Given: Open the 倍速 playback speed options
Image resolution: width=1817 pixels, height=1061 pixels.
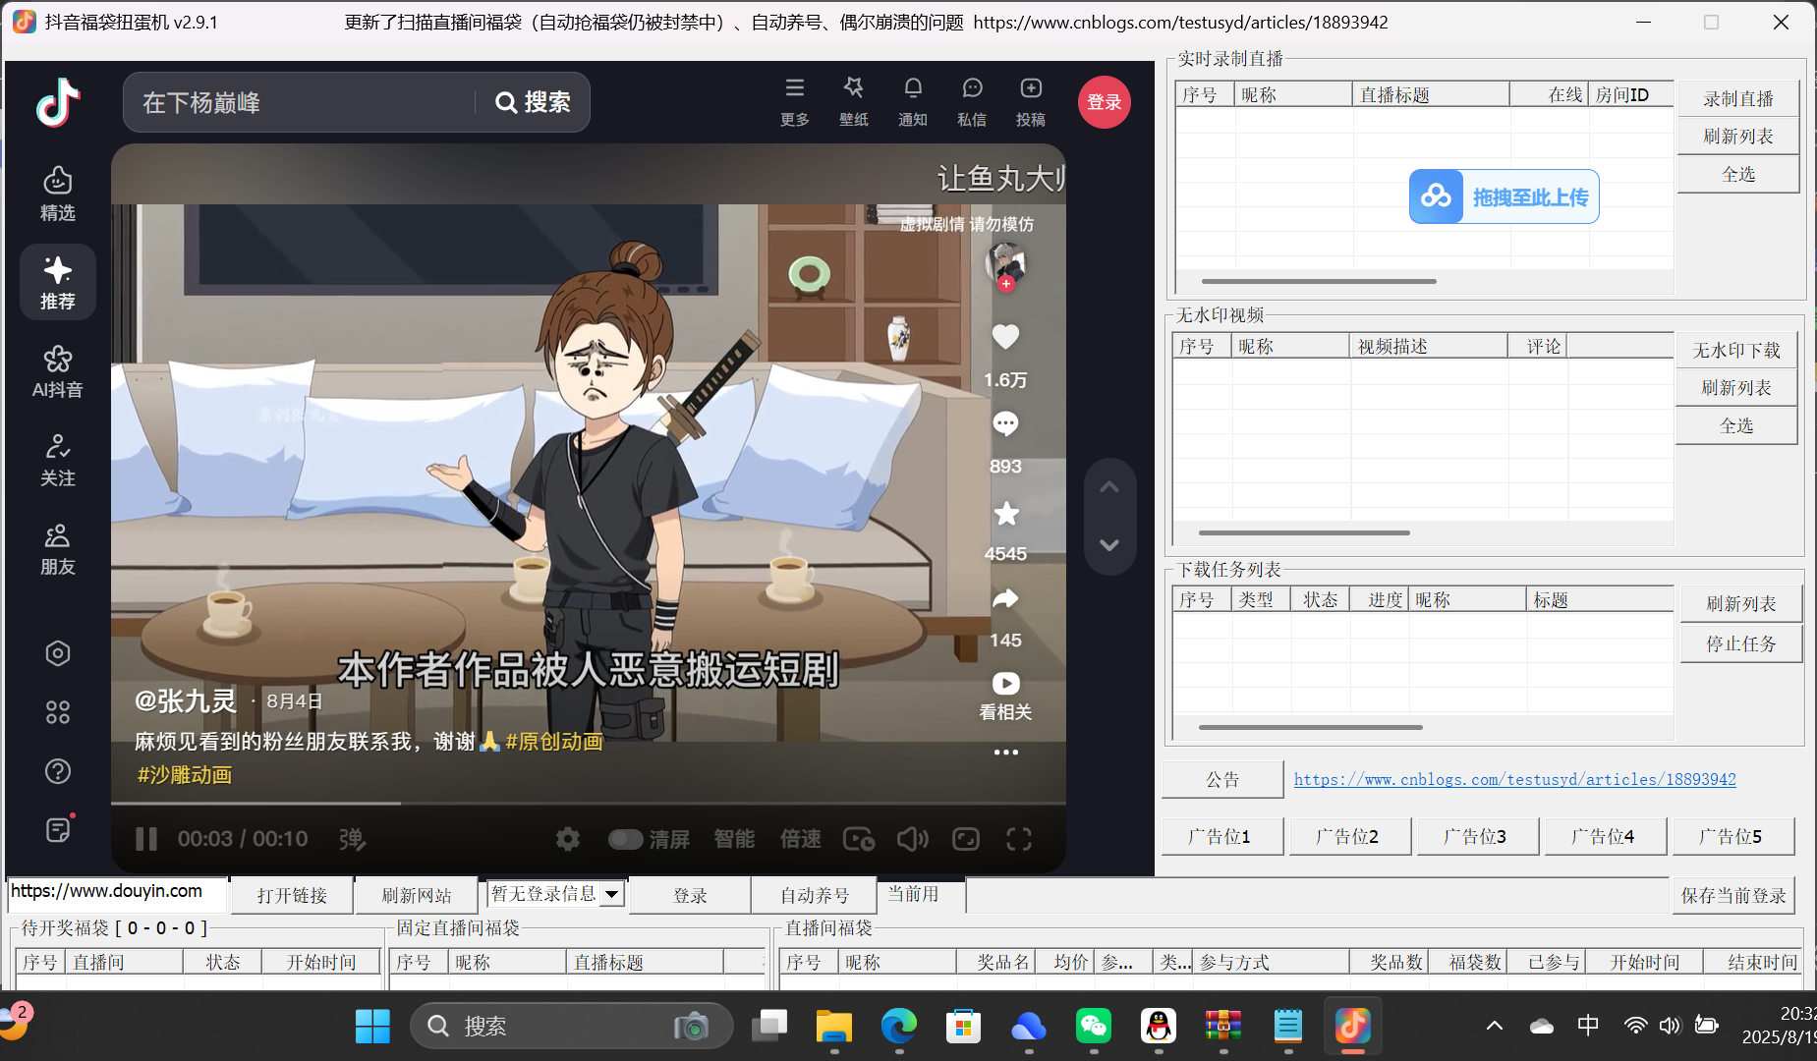Looking at the screenshot, I should pyautogui.click(x=799, y=839).
